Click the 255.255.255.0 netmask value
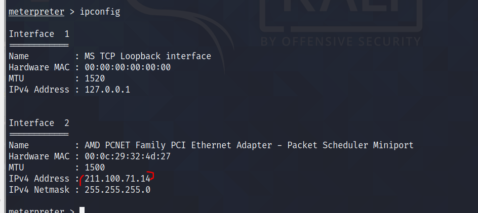The height and width of the screenshot is (213, 478). tap(117, 190)
